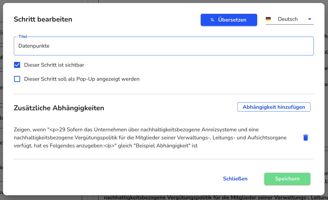Close dialog via Schließen

235,179
